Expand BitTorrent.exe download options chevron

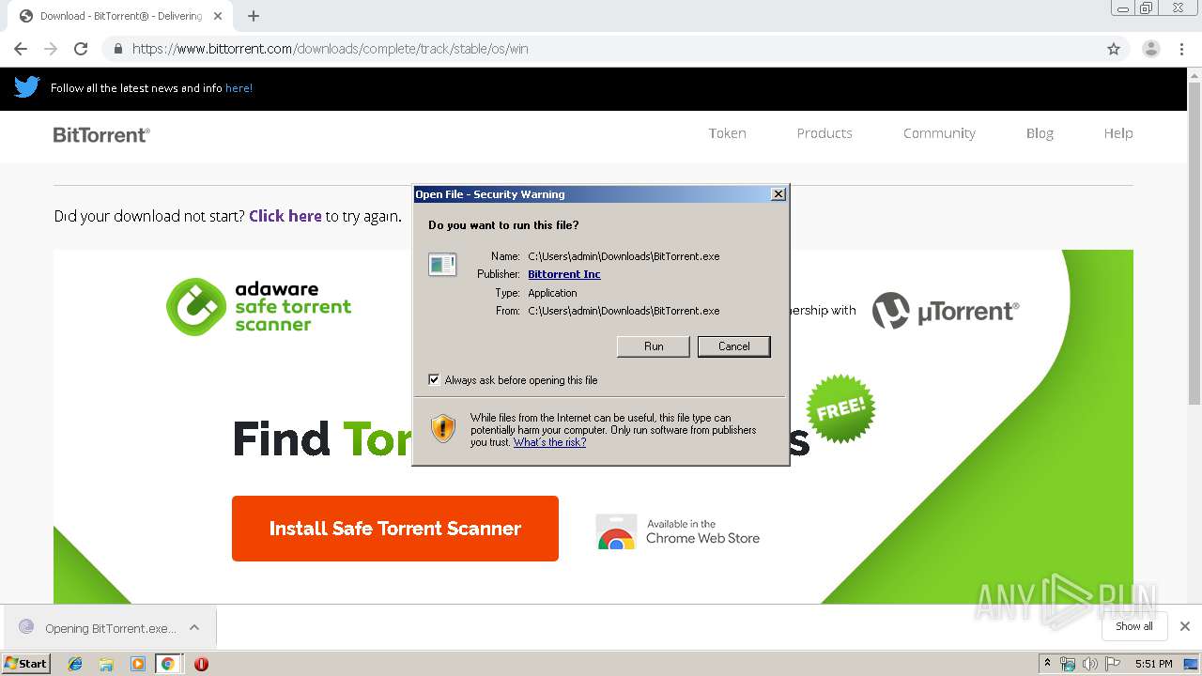pos(194,627)
